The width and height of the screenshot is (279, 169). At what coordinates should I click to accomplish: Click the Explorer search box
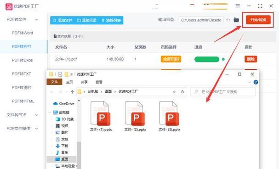223,92
